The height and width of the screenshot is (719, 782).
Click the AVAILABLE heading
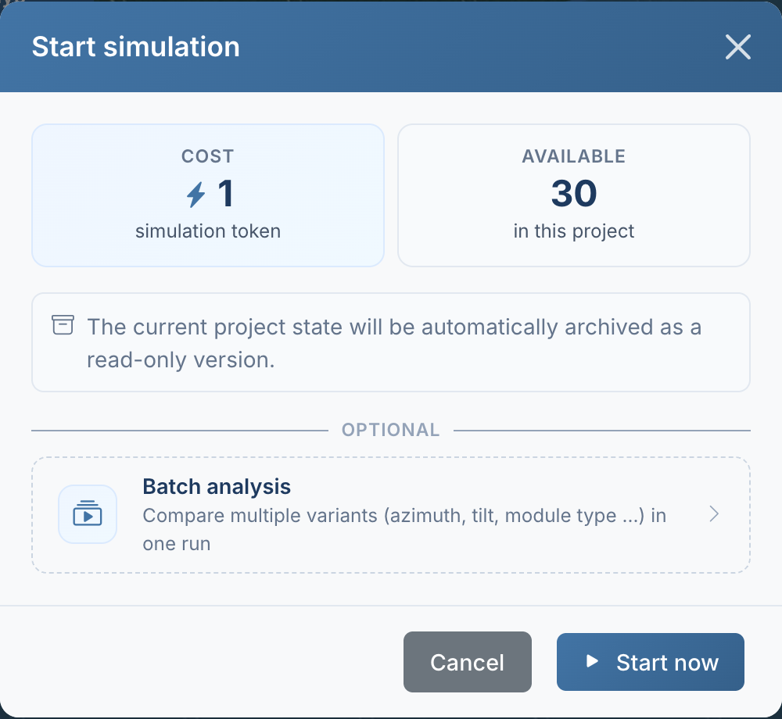pos(573,156)
